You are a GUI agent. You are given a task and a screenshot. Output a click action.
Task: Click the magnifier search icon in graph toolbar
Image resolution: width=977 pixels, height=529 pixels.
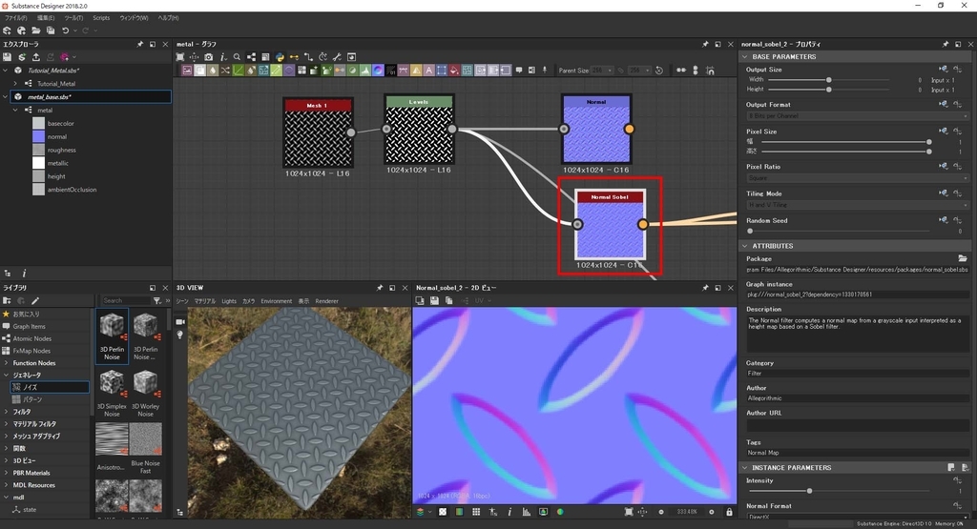point(237,57)
